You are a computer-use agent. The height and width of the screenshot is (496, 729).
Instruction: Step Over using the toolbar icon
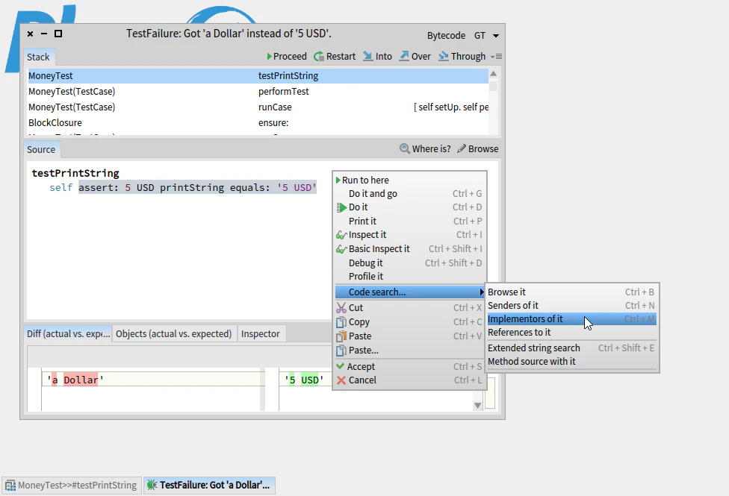[x=404, y=56]
